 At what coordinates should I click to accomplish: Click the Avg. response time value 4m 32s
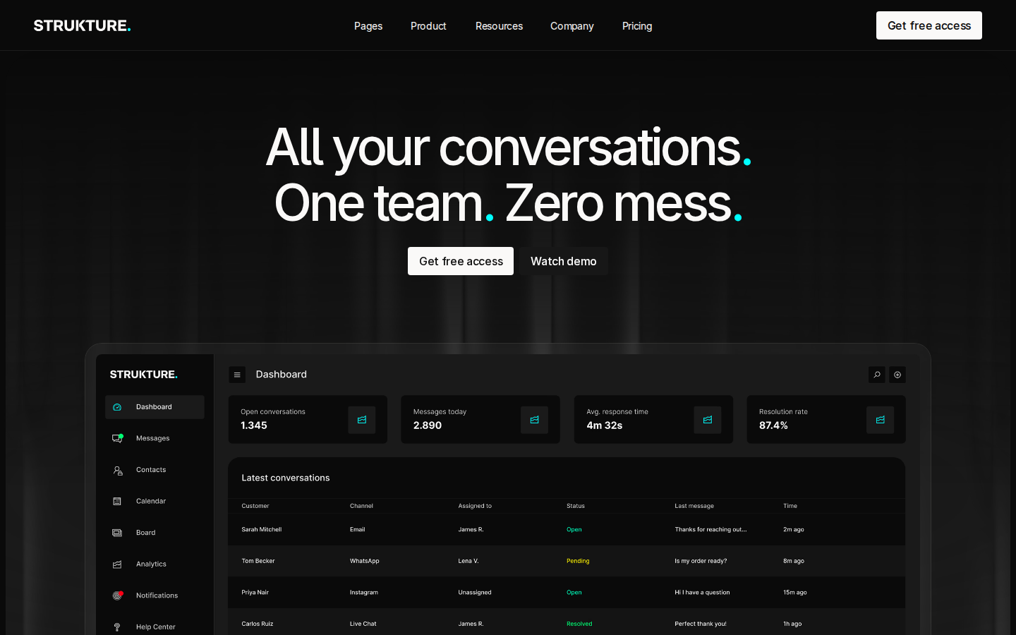(x=605, y=425)
